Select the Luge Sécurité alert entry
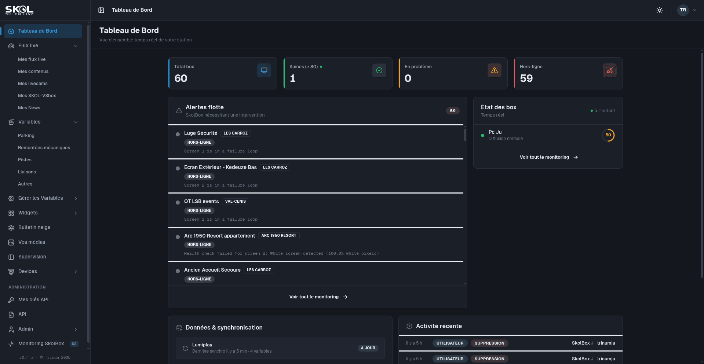The image size is (704, 364). (316, 142)
